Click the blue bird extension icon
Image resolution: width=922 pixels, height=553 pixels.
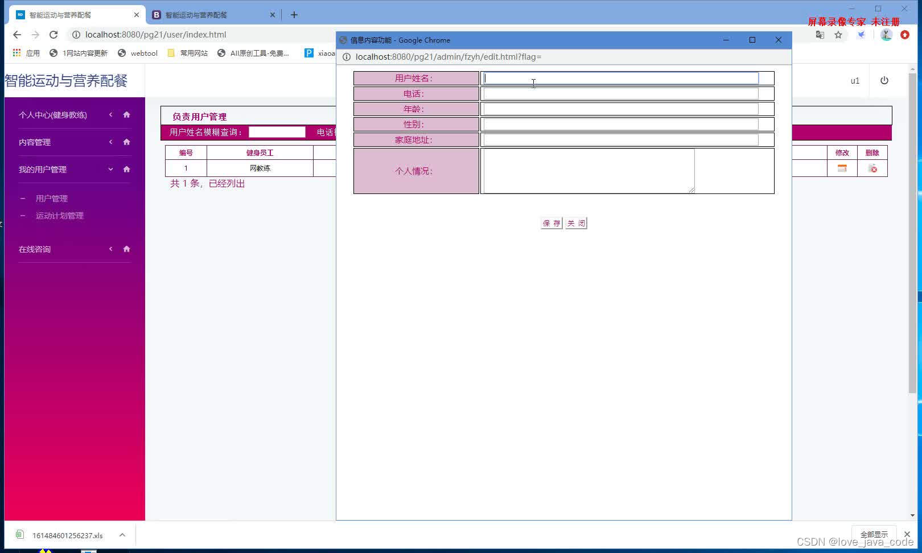(862, 35)
